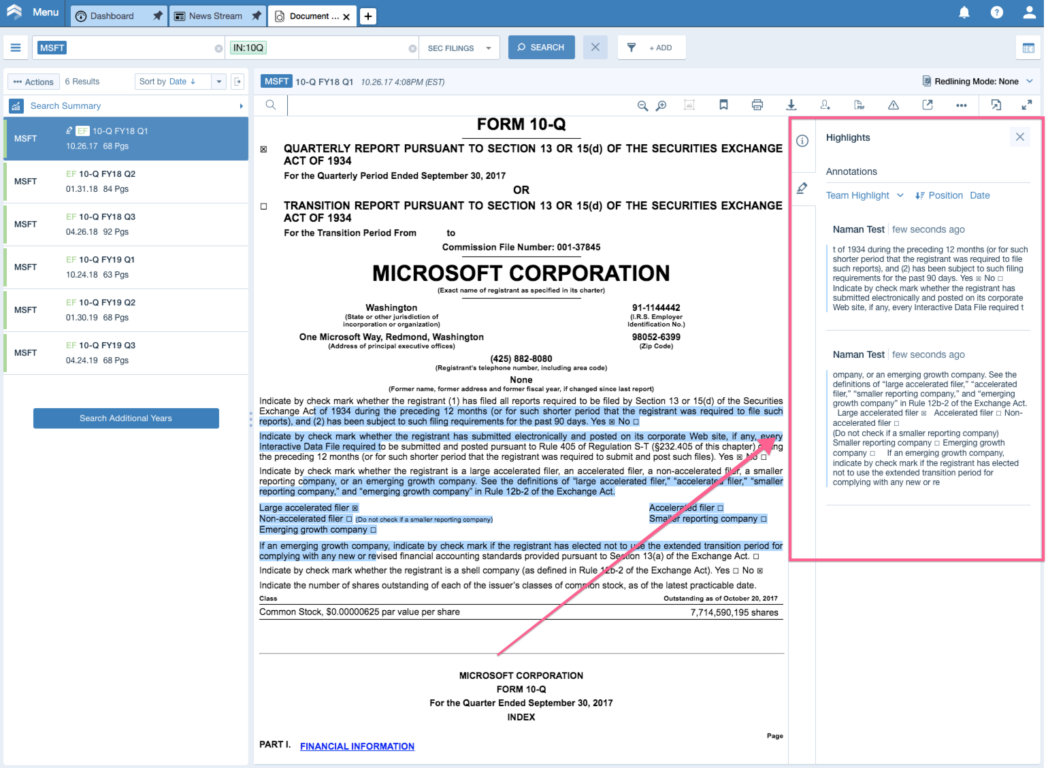Toggle pin on the News Stream tab

click(256, 16)
